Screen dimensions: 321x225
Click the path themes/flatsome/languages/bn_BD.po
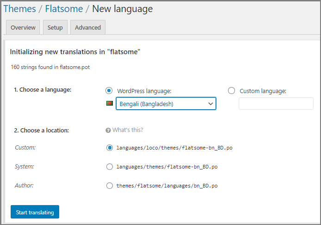pos(167,186)
